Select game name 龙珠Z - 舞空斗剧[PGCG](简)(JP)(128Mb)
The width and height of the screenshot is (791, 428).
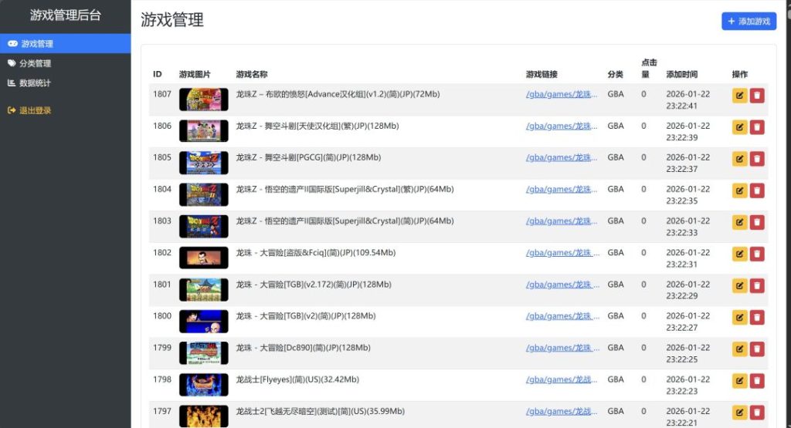[x=309, y=157]
